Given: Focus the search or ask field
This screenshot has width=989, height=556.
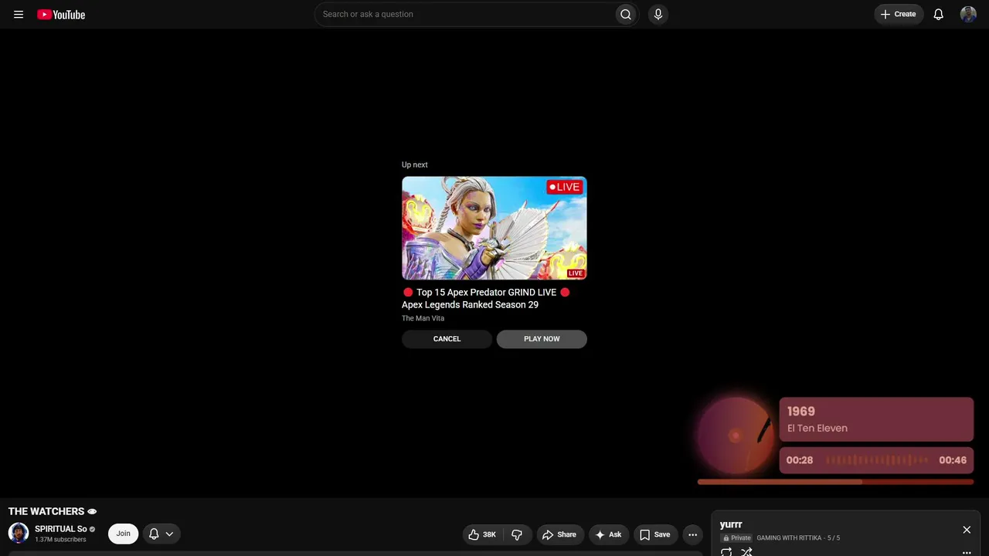Looking at the screenshot, I should point(465,14).
